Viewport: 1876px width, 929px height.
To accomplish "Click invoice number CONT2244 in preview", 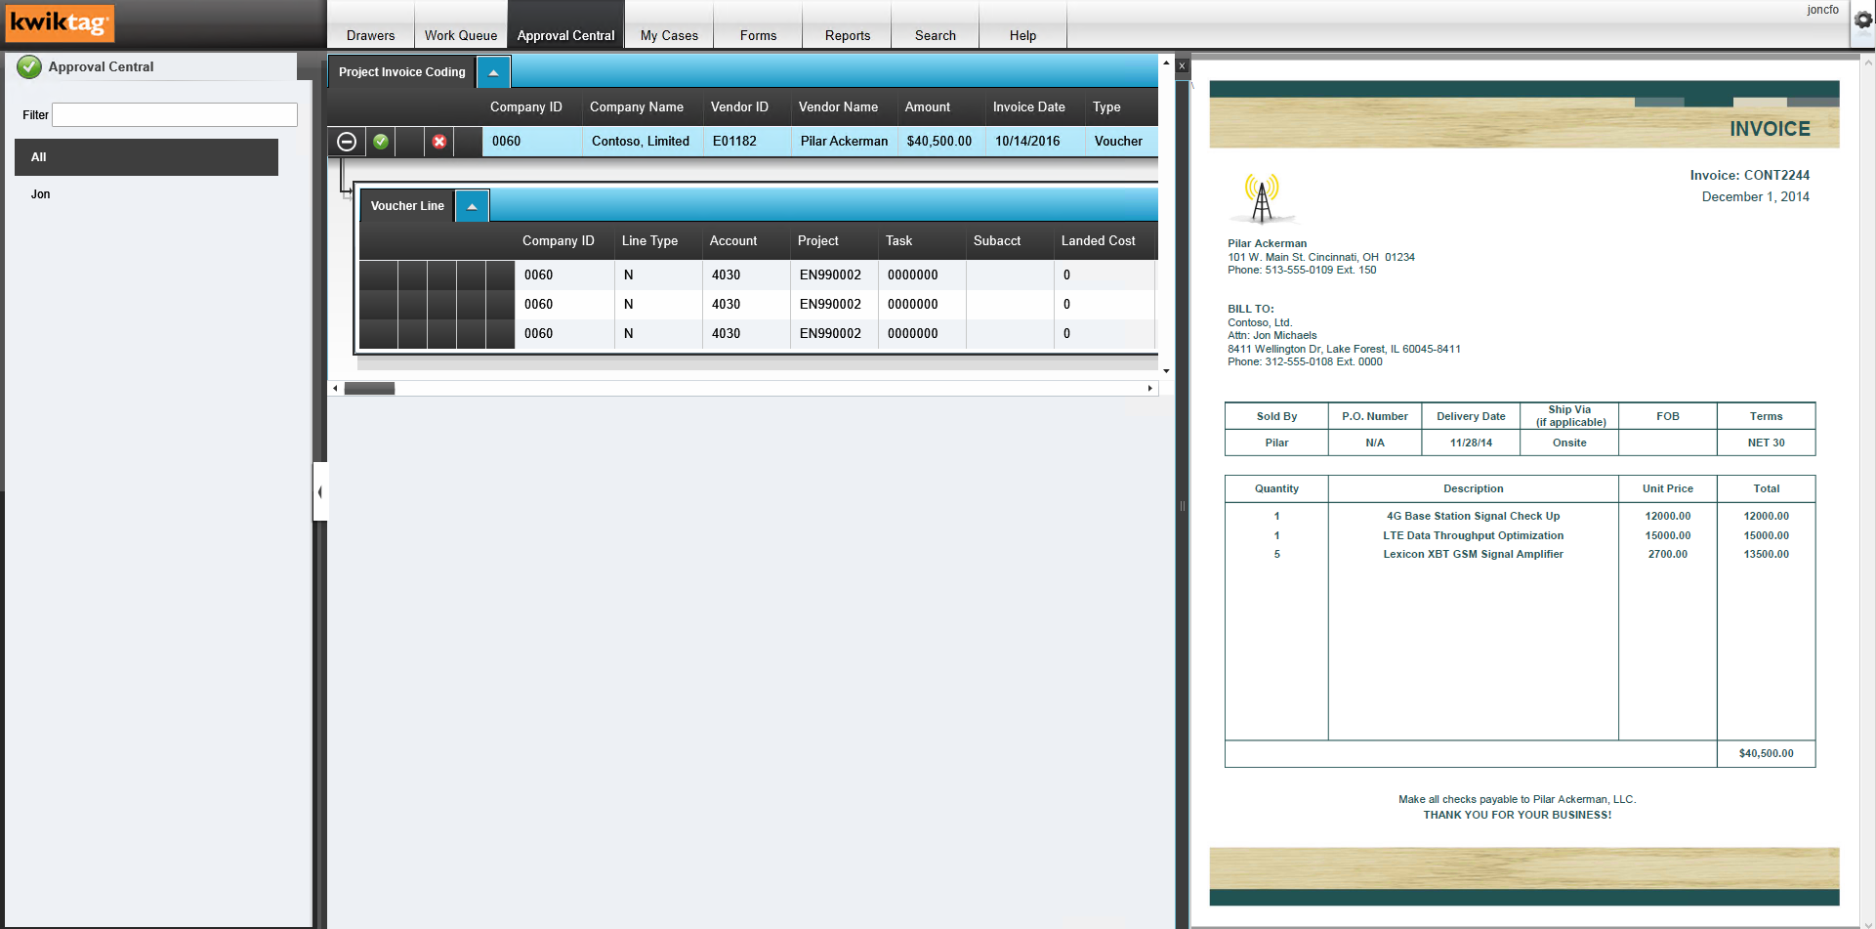I will pos(1776,176).
